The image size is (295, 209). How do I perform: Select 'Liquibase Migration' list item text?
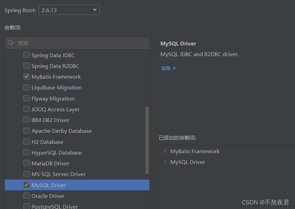(57, 88)
